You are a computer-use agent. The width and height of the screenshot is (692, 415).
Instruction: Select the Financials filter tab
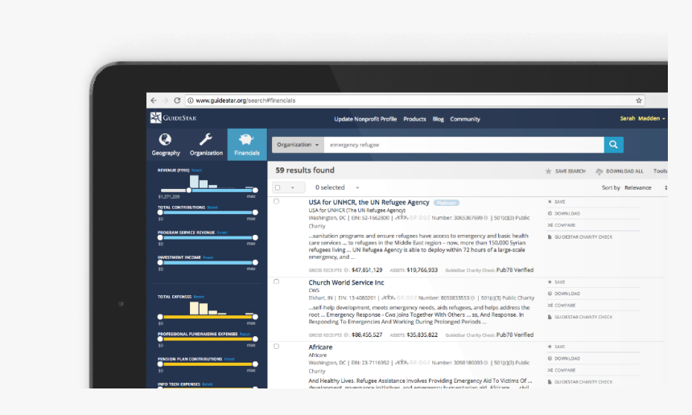tap(247, 145)
